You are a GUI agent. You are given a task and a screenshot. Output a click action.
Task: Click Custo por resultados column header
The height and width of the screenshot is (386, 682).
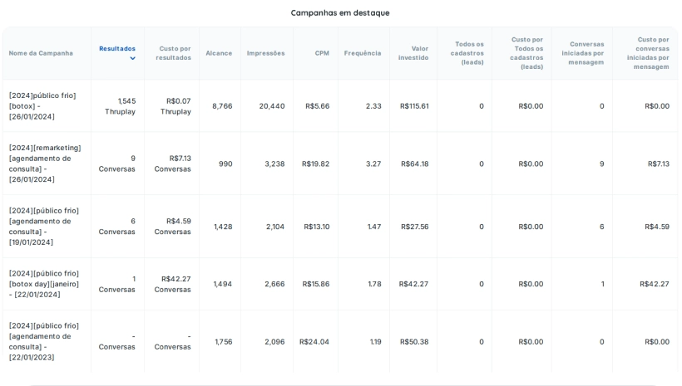coord(175,53)
